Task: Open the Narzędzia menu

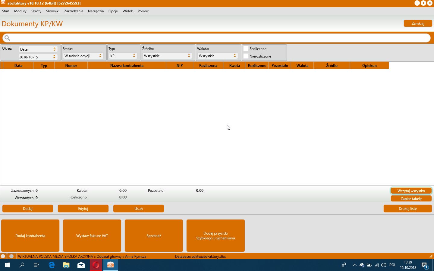Action: click(x=96, y=11)
